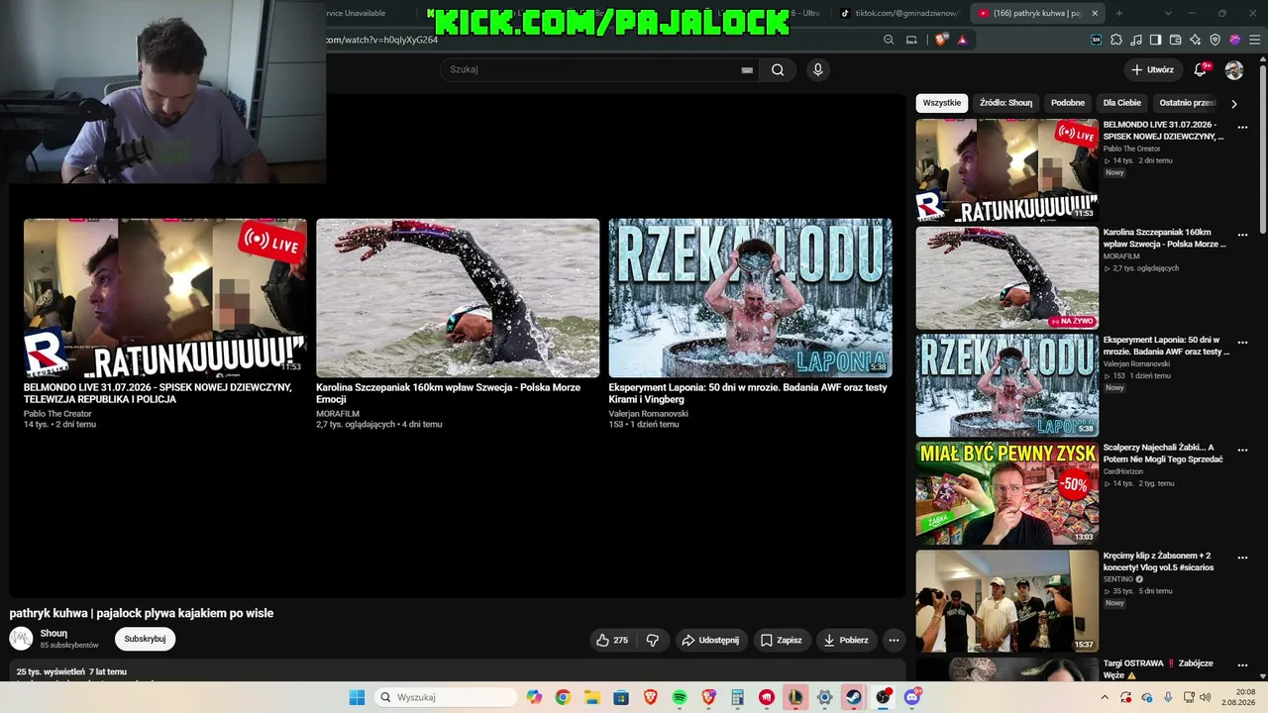Open the YouTube account avatar menu
Viewport: 1268px width, 713px height.
coord(1234,70)
